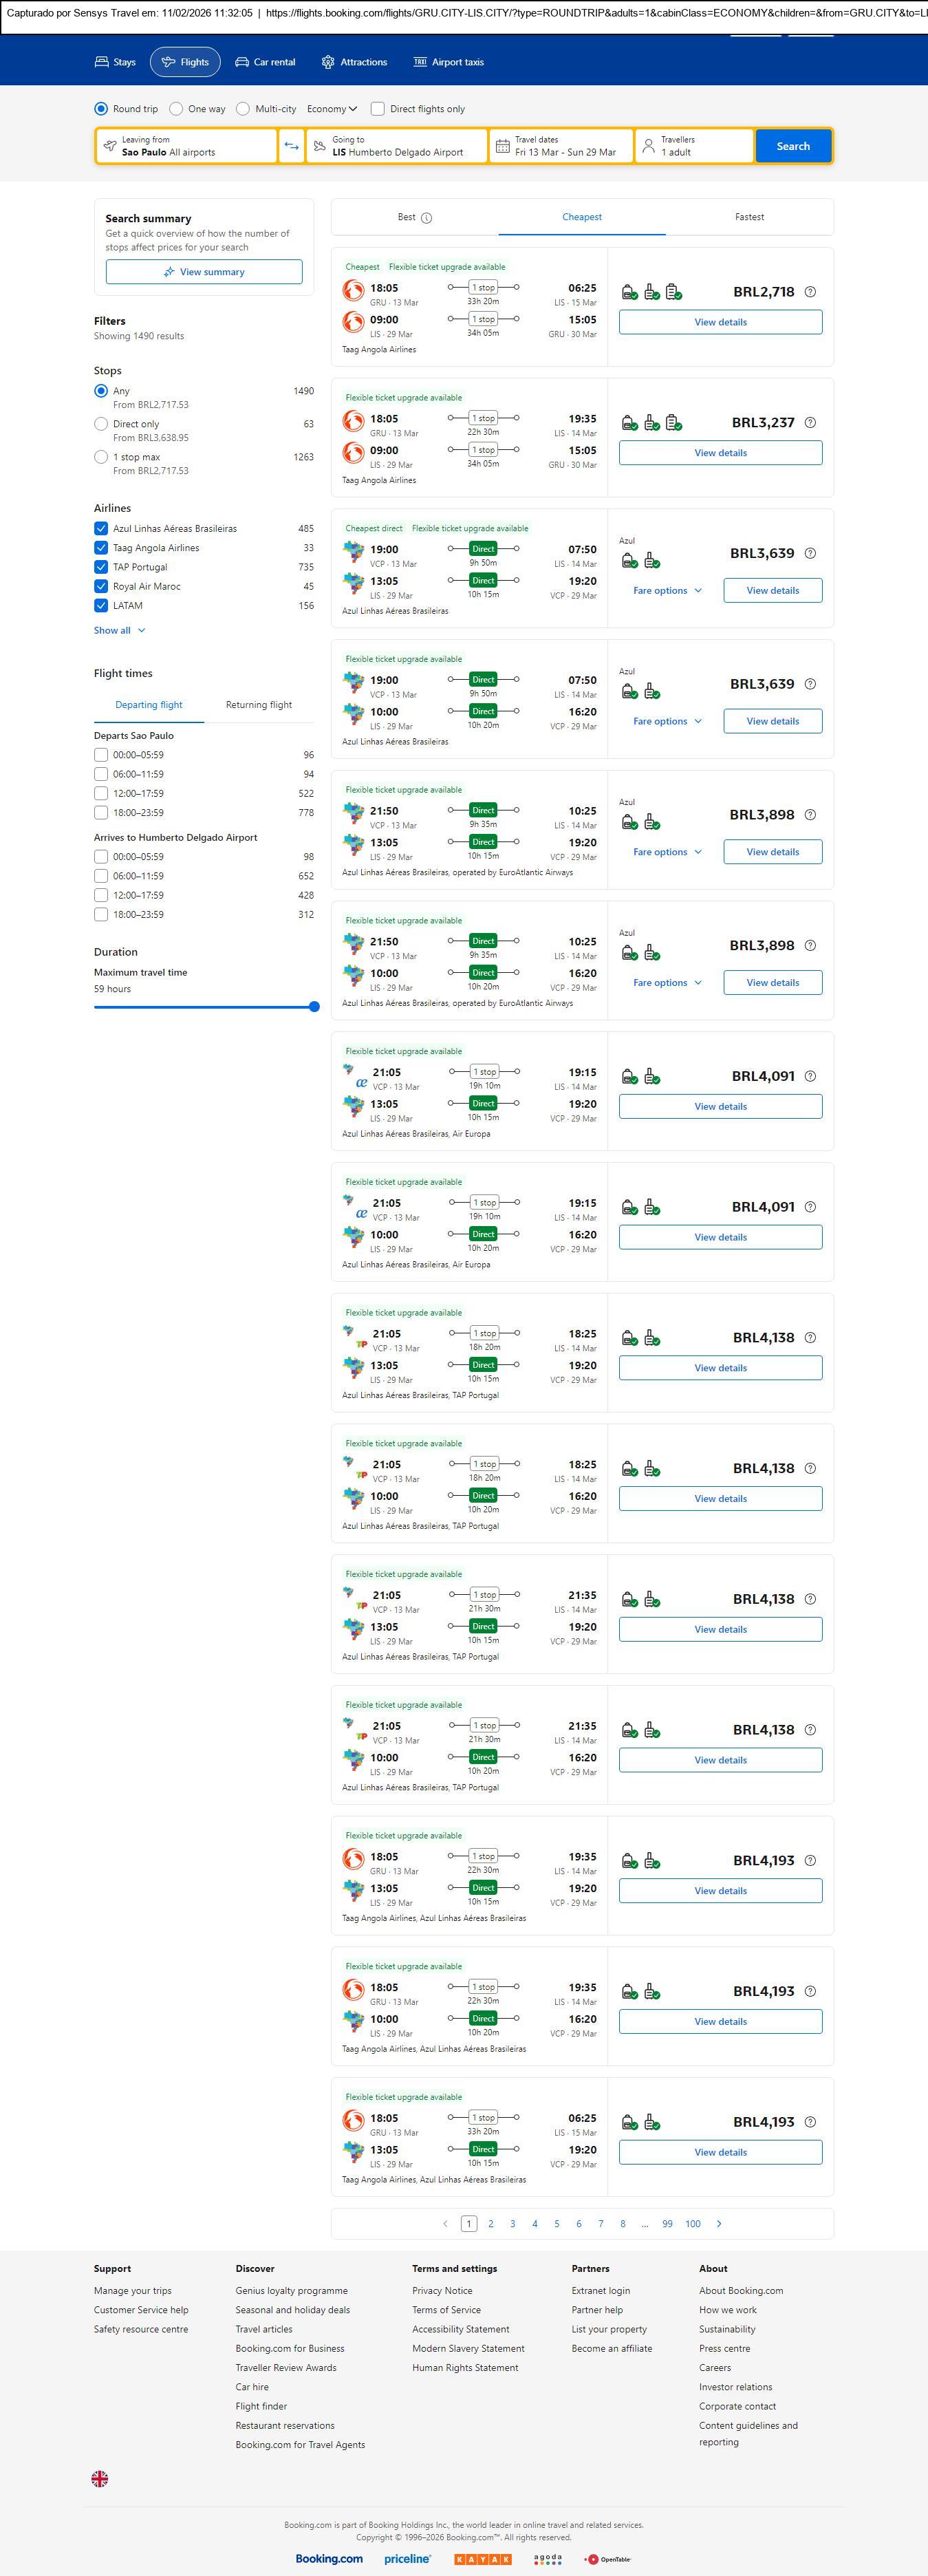Expand Fare options for the BRL3,639 Cheapest direct flight

click(667, 591)
